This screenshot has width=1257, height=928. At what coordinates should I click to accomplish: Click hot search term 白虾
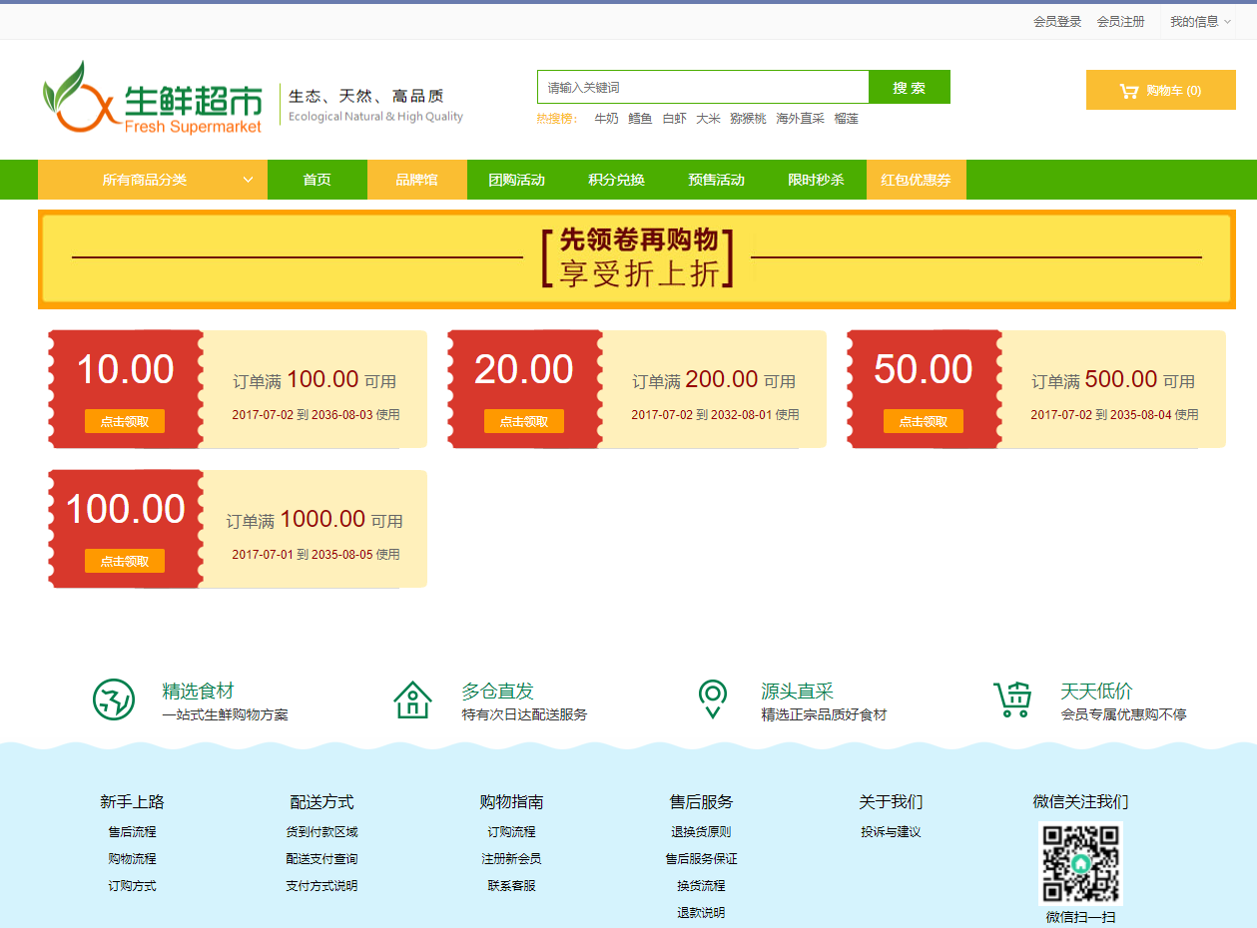point(674,119)
